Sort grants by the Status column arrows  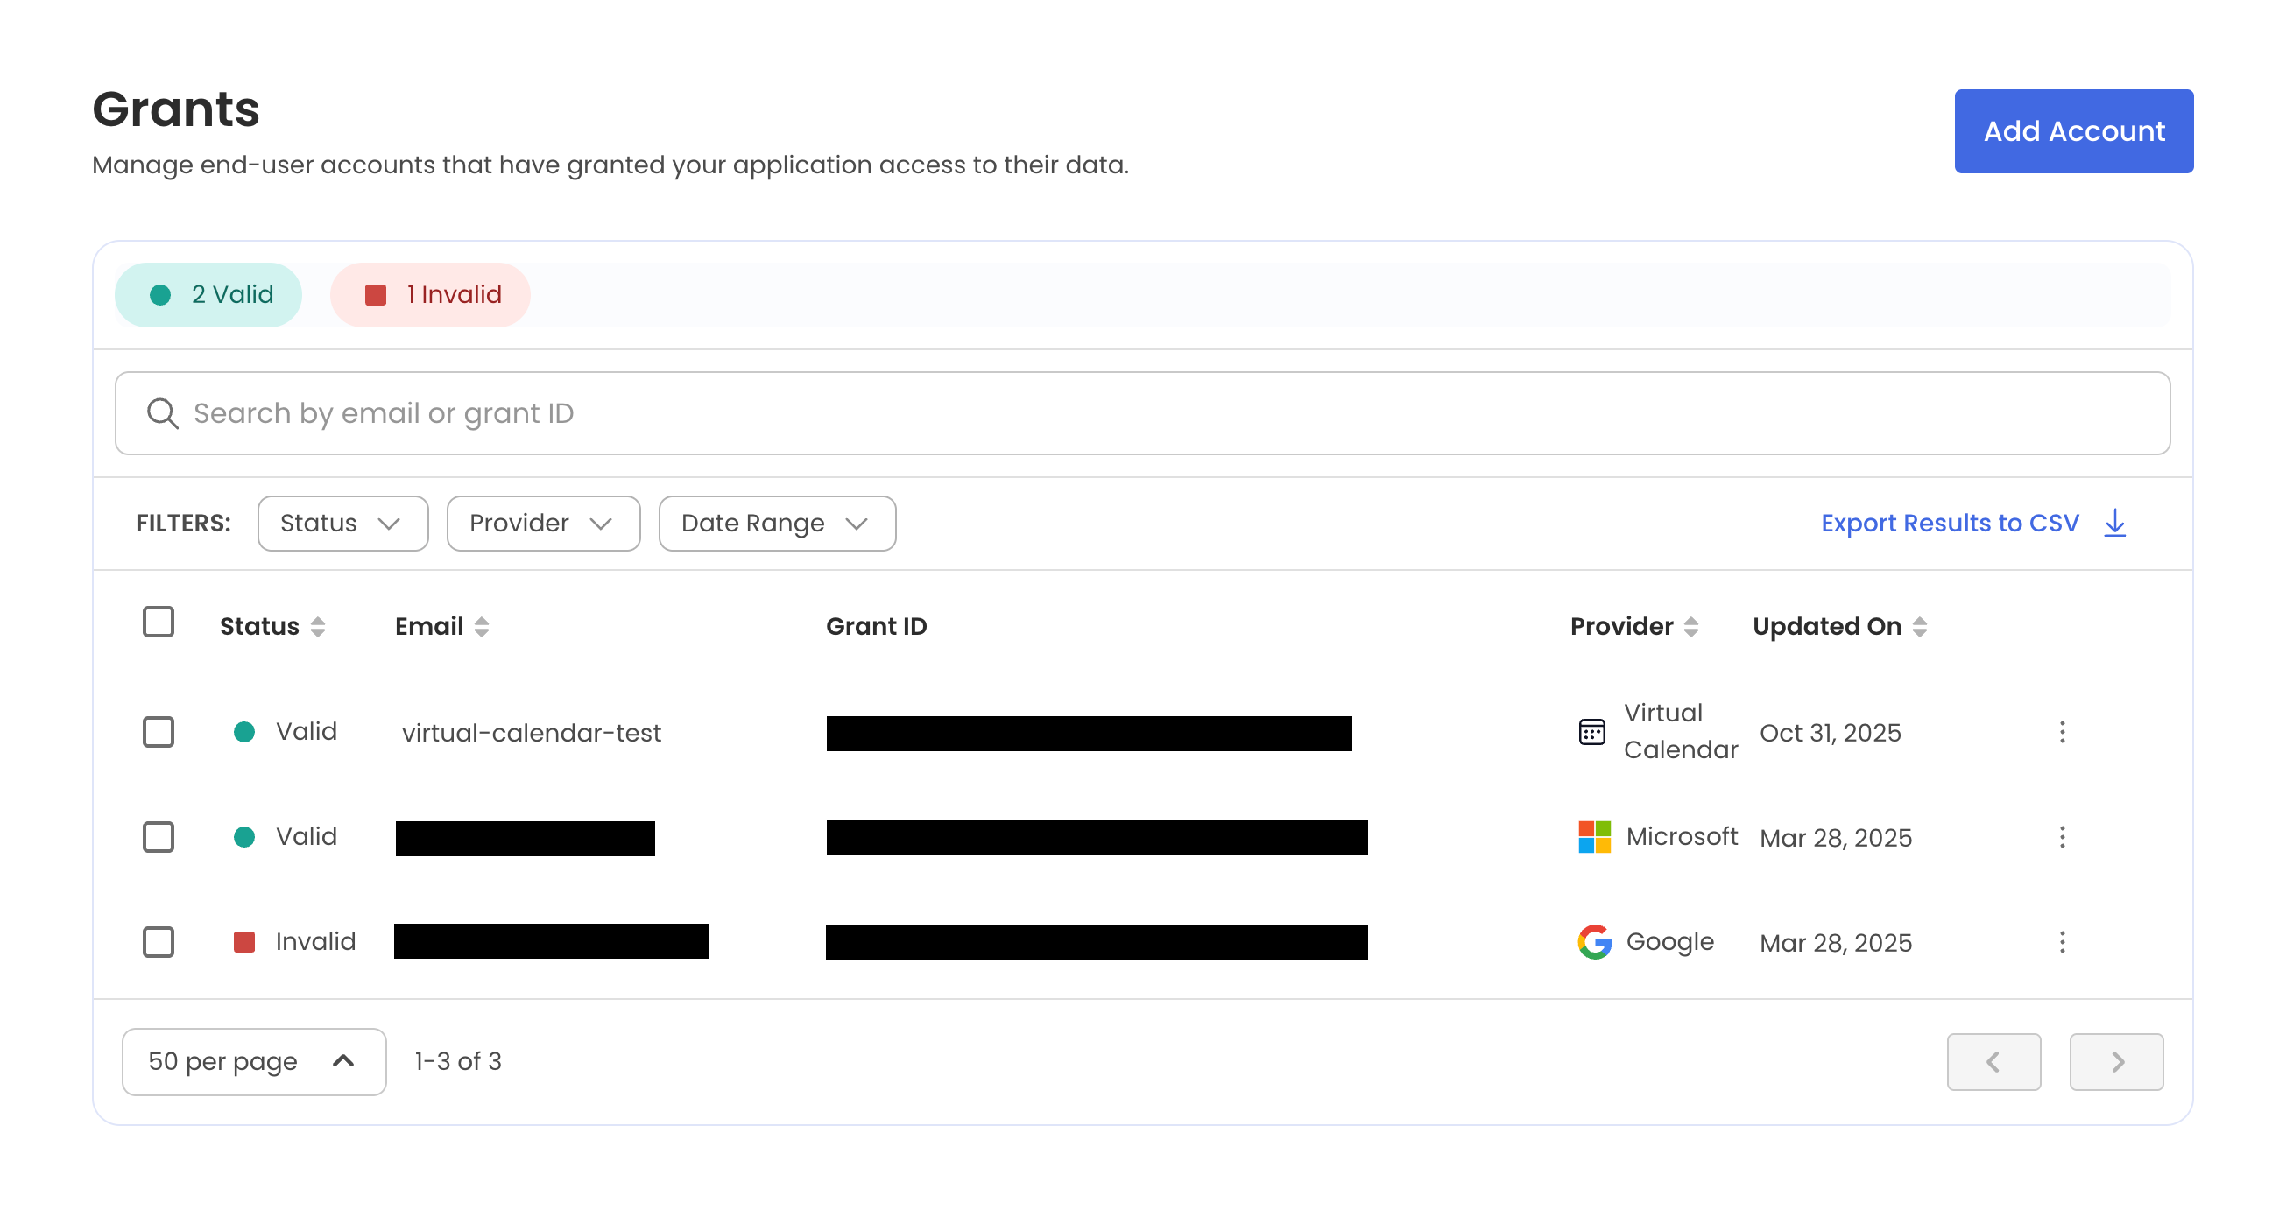318,626
